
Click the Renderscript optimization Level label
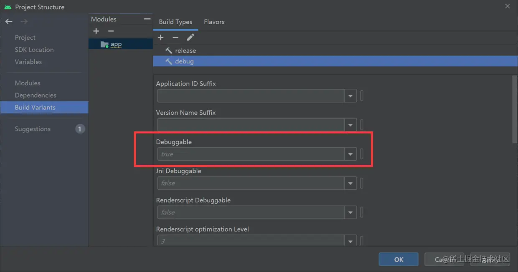202,229
